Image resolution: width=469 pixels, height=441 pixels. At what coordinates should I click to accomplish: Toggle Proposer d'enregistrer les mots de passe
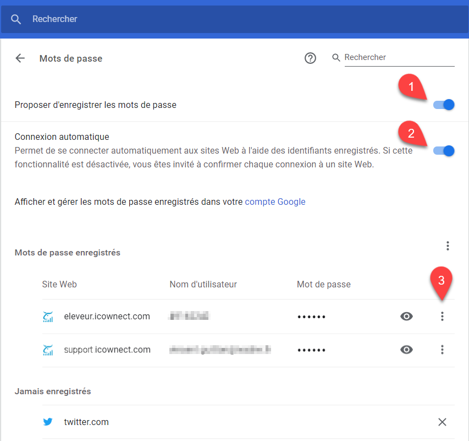click(444, 105)
